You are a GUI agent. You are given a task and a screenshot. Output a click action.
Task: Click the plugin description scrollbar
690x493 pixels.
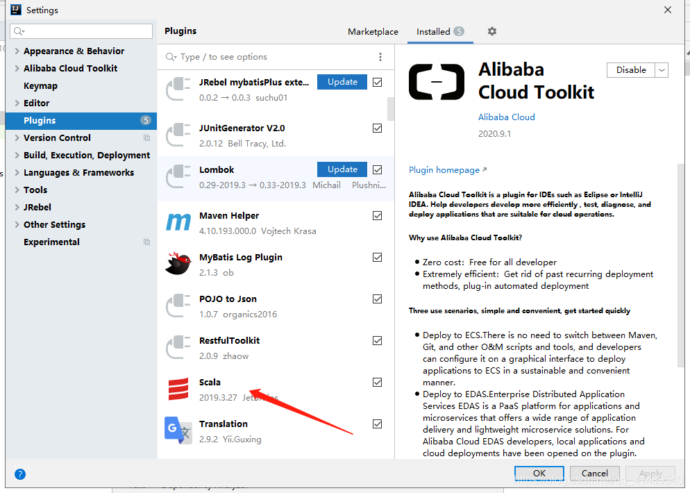click(681, 265)
